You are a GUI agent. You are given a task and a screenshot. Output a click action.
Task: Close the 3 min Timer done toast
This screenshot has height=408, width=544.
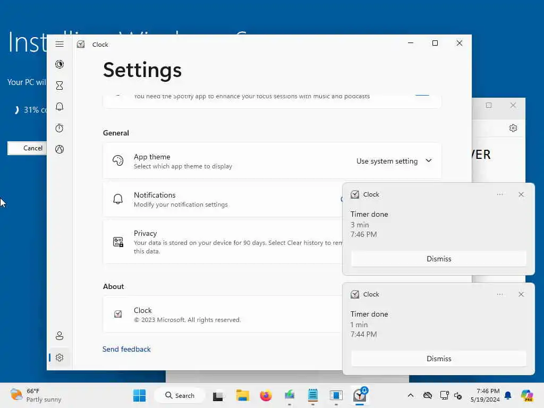point(521,194)
